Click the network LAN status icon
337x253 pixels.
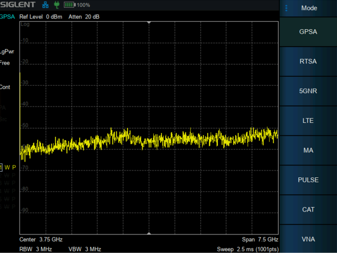pos(45,4)
